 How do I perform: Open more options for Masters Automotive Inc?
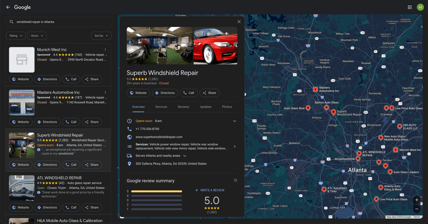(105, 92)
